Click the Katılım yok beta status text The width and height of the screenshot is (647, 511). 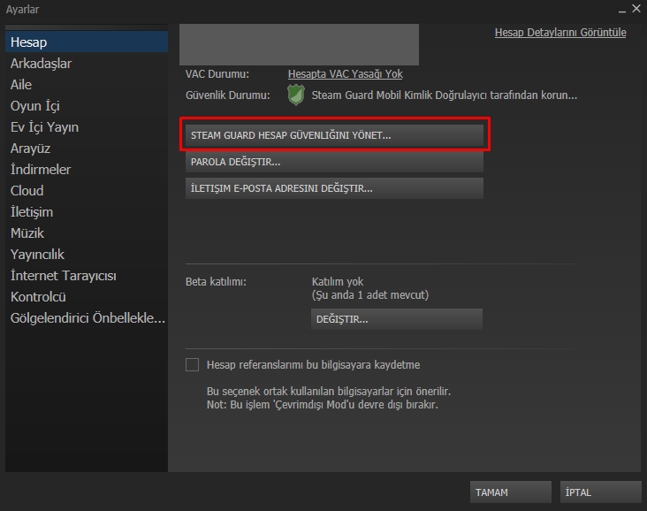coord(338,282)
